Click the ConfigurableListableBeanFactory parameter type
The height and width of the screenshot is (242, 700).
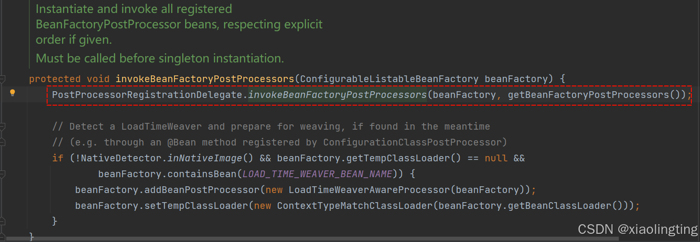(x=389, y=79)
